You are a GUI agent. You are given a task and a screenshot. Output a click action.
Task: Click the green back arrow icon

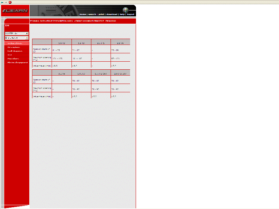point(2,2)
